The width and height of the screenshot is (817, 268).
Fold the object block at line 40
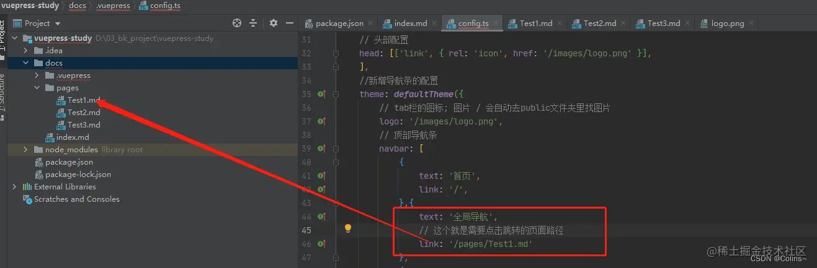point(336,162)
